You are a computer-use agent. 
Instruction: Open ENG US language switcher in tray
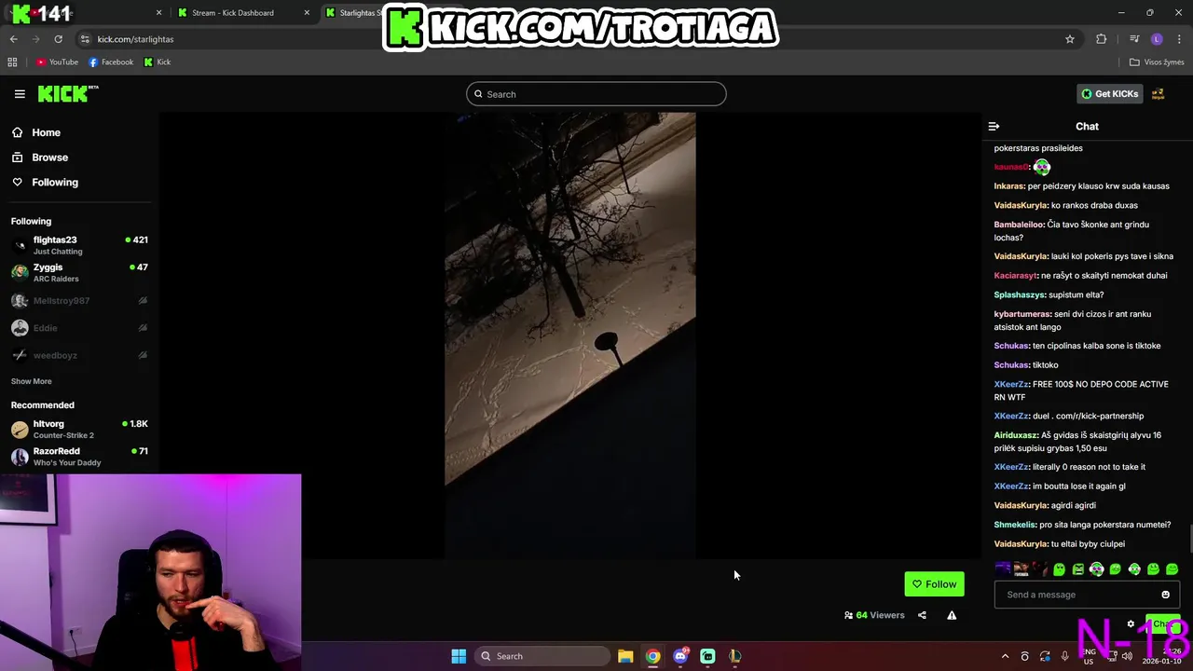(x=1088, y=656)
